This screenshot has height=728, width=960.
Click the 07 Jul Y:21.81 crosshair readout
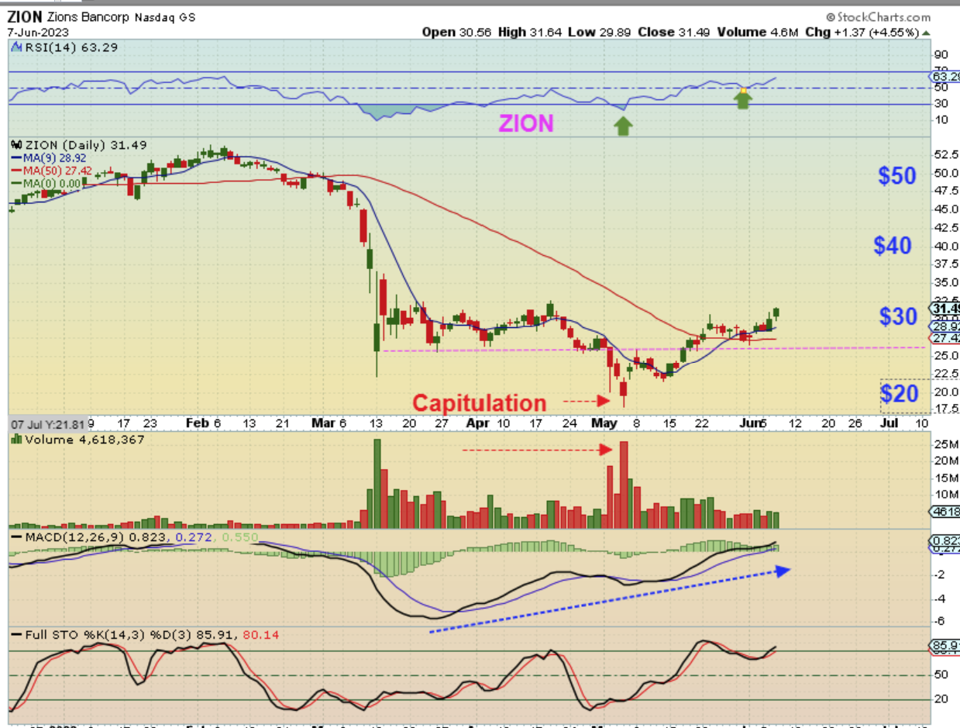tap(48, 424)
